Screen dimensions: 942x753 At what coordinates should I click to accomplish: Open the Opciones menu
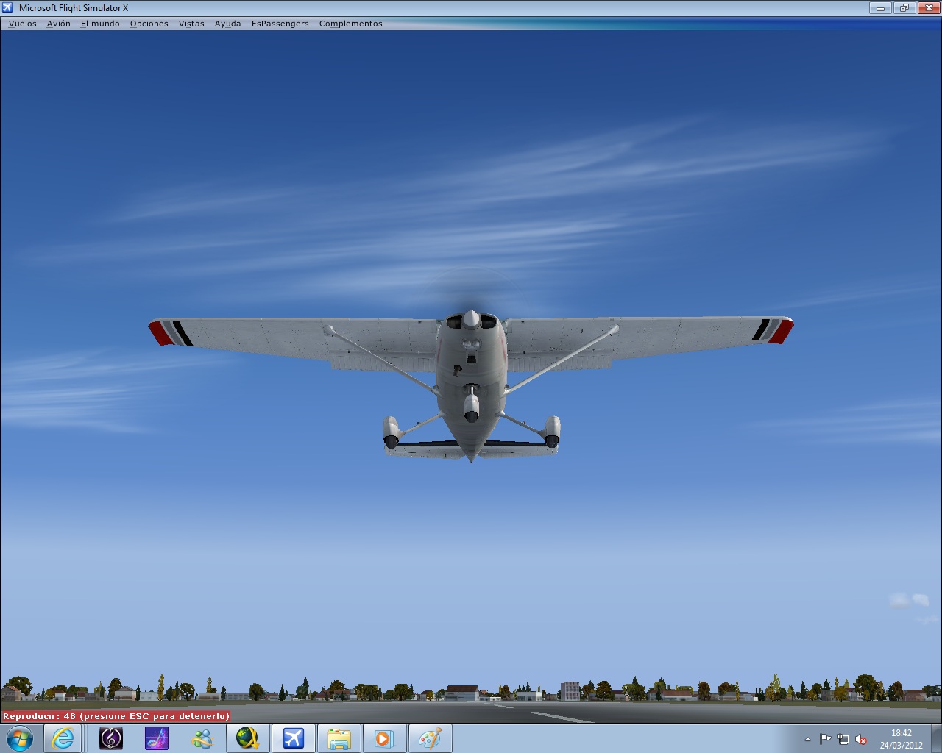149,24
